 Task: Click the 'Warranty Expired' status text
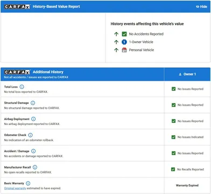click(x=187, y=185)
